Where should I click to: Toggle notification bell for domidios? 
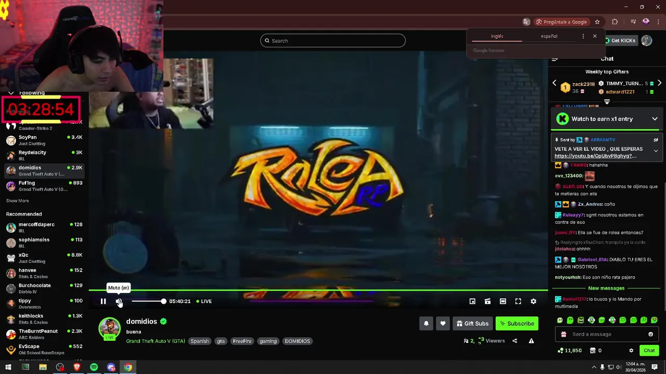[x=426, y=324]
